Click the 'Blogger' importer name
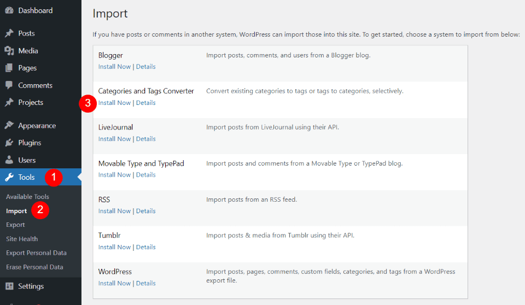 (110, 55)
